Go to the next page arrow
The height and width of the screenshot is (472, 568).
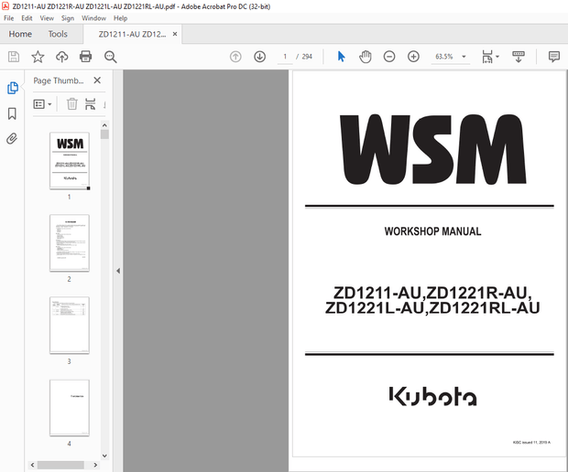coord(259,57)
